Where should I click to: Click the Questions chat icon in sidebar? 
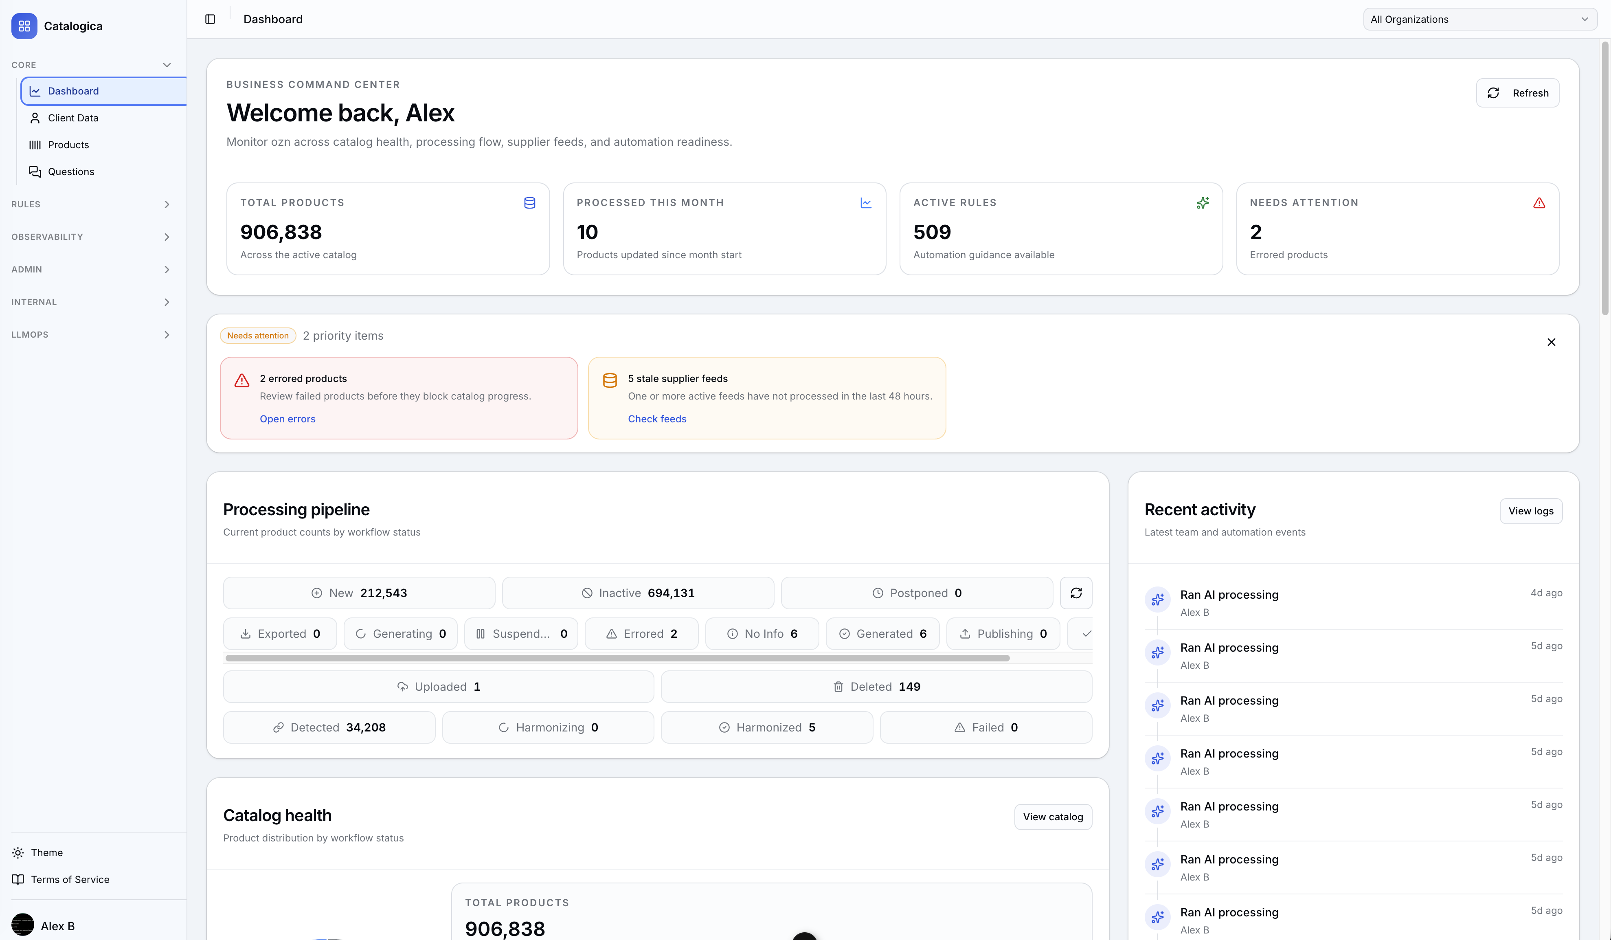coord(35,171)
